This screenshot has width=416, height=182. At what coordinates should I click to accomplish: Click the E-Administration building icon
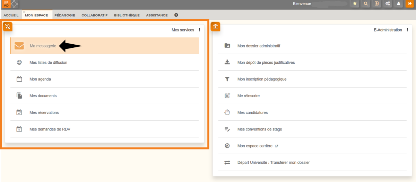215,27
